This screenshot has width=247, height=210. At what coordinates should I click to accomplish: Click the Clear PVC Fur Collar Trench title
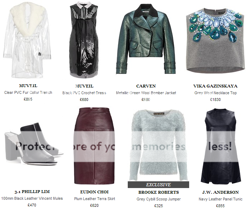click(28, 92)
